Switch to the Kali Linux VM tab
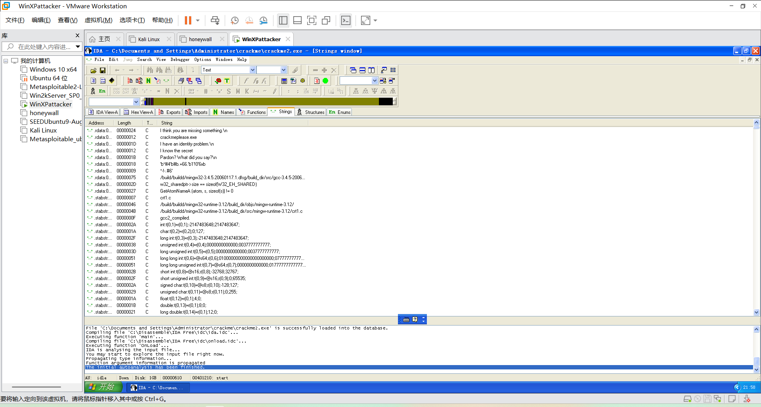Screen dimensions: 761x407 [149, 39]
